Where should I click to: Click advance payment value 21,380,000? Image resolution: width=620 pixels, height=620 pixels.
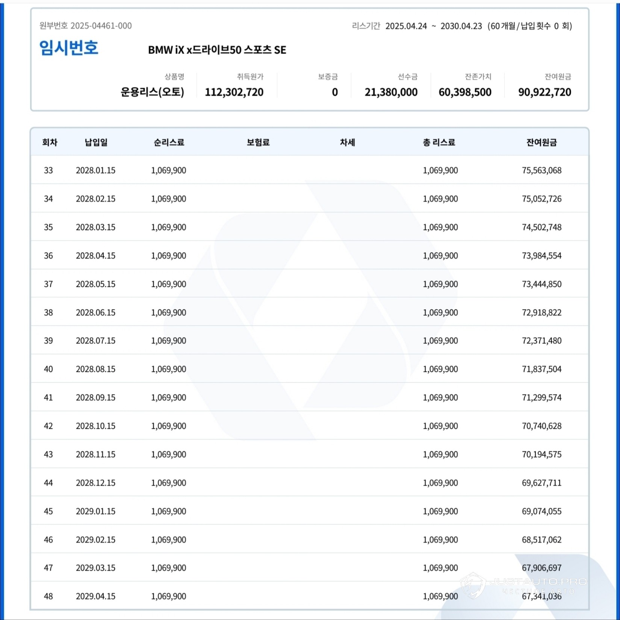[x=391, y=92]
